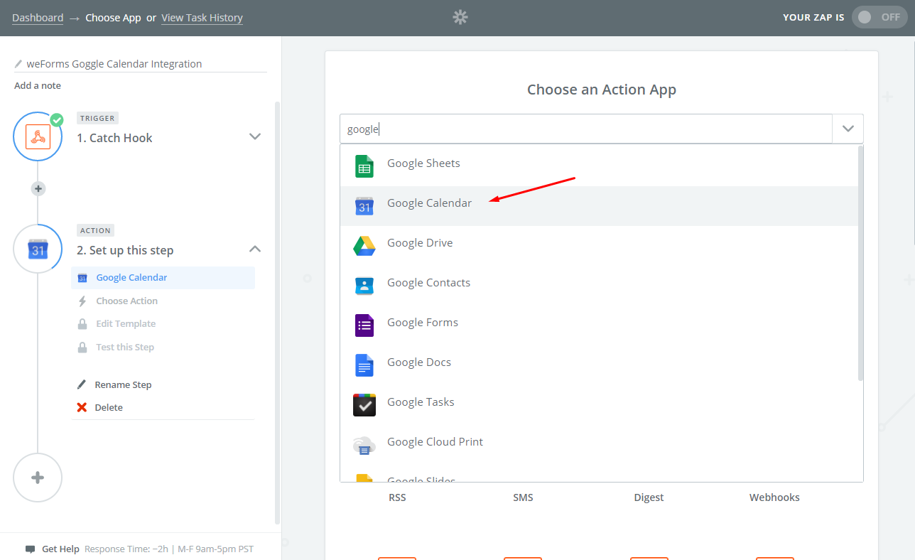Click the Test this Step lock icon
The width and height of the screenshot is (915, 560).
(82, 348)
